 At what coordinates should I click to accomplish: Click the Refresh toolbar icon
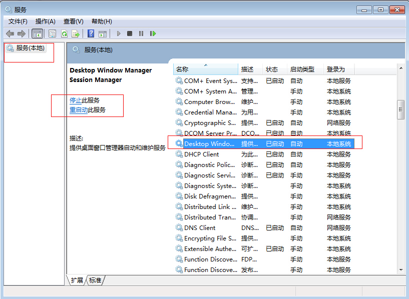click(64, 33)
